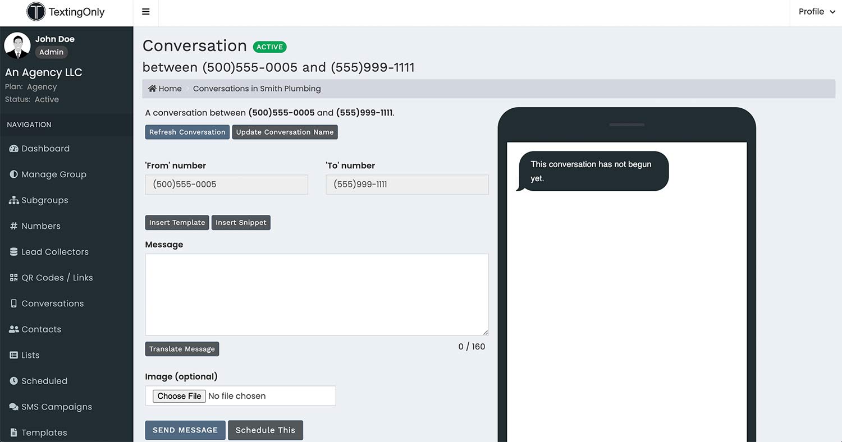Navigate to SMS Campaigns menu item
This screenshot has height=442, width=842.
[56, 407]
